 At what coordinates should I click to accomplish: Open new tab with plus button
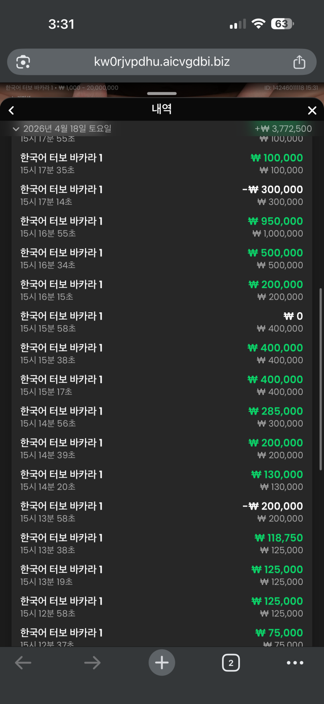click(162, 662)
